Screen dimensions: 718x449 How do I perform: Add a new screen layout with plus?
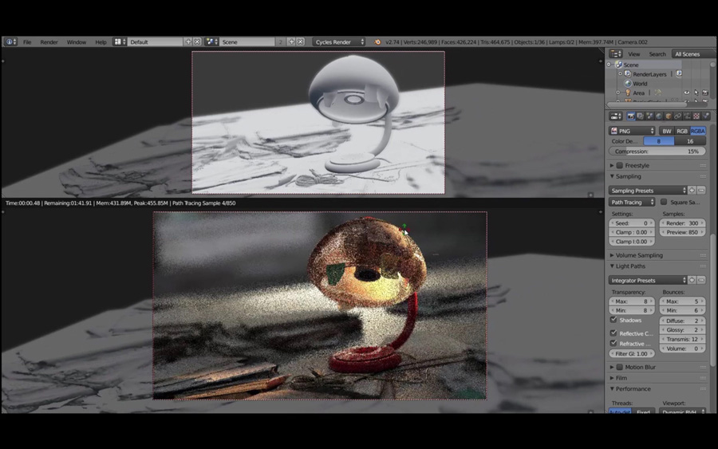click(189, 41)
